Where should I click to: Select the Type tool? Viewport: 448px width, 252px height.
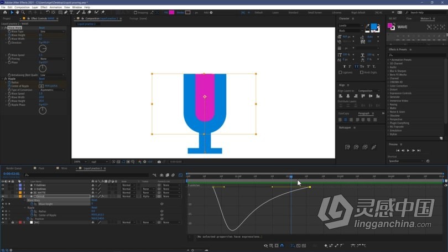71,13
